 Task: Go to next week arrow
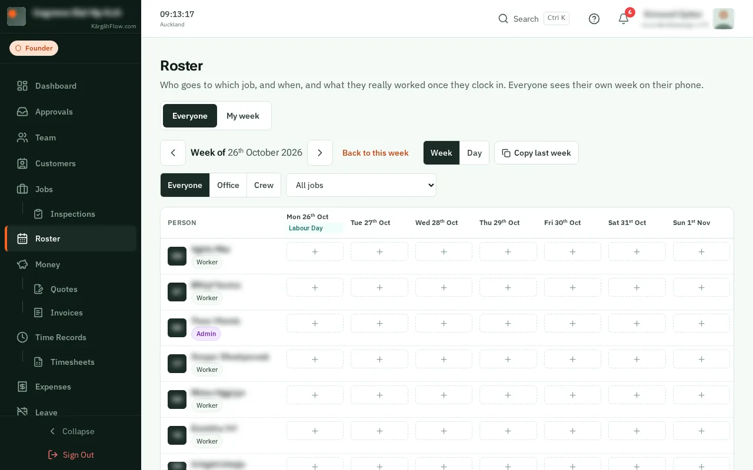(x=320, y=153)
